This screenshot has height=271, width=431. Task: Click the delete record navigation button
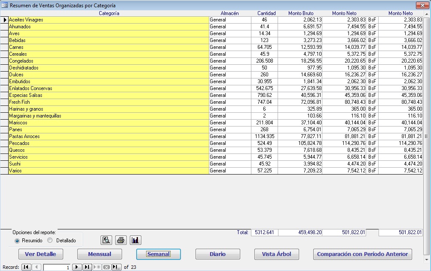(107, 267)
